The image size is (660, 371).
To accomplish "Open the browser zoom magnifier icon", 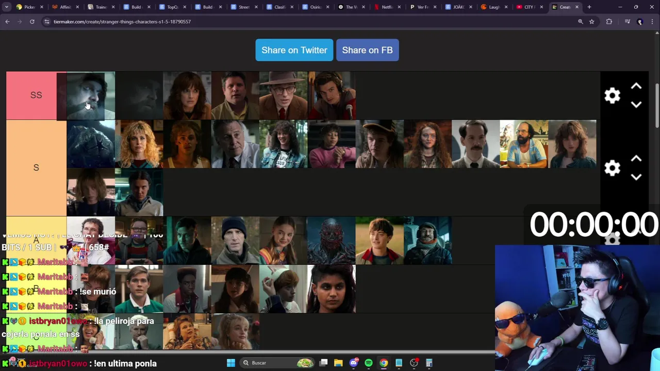I will [x=581, y=22].
